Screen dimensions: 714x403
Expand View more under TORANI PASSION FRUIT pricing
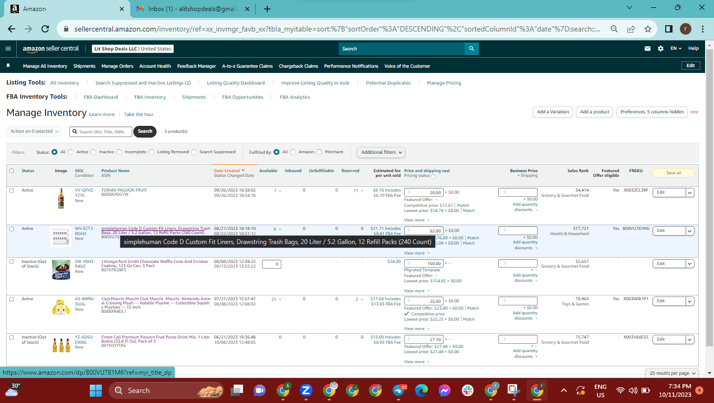pos(416,220)
